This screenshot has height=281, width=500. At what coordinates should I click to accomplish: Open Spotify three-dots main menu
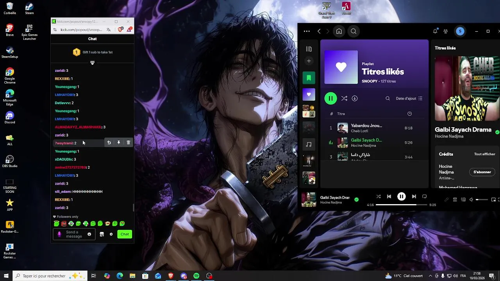point(307,31)
